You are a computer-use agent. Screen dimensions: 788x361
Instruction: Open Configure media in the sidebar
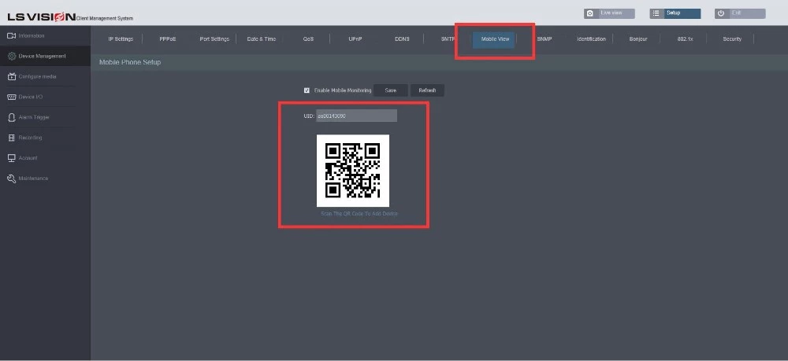[x=37, y=77]
